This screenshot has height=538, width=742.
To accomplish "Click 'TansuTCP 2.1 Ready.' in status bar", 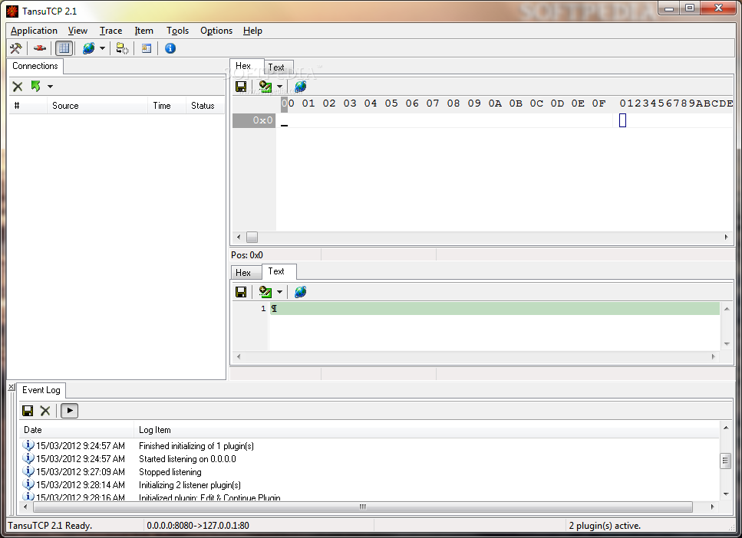I will [x=50, y=526].
